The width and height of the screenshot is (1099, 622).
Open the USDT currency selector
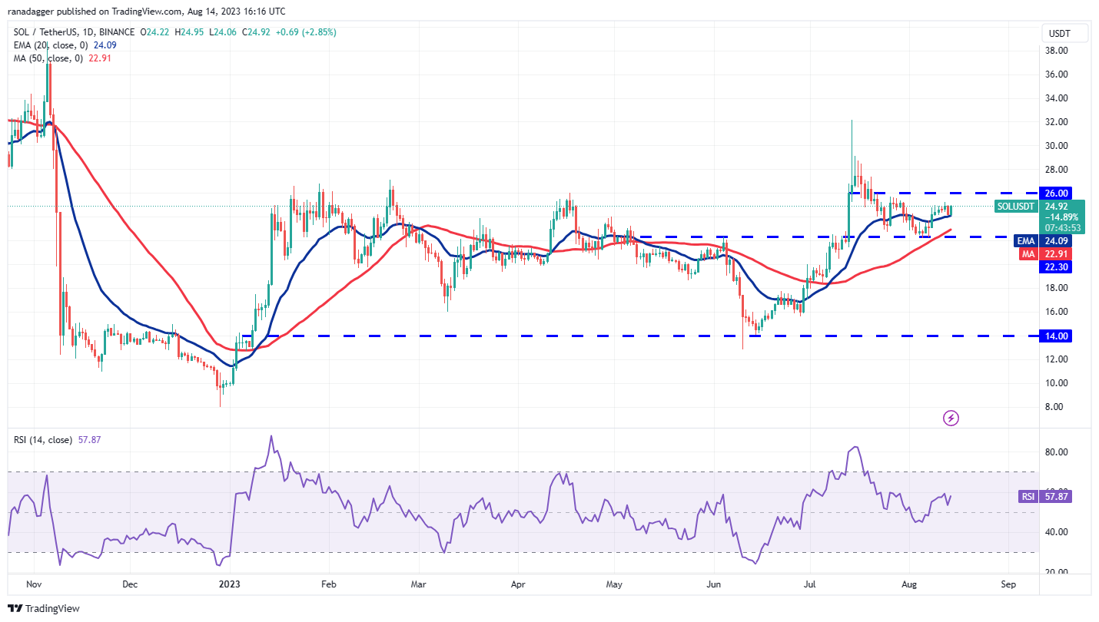1064,33
